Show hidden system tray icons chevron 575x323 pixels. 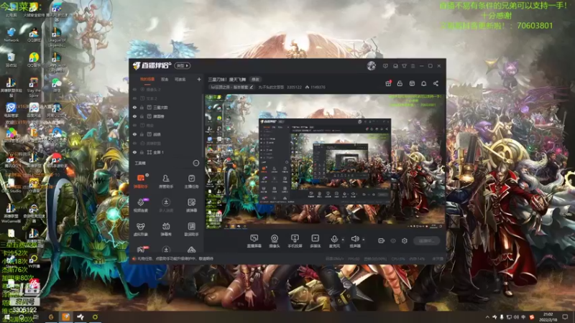(487, 317)
